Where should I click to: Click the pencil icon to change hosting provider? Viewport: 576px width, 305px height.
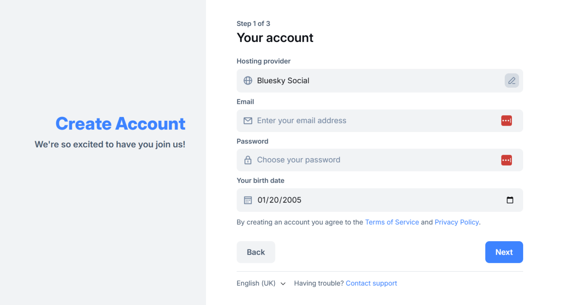click(x=511, y=81)
